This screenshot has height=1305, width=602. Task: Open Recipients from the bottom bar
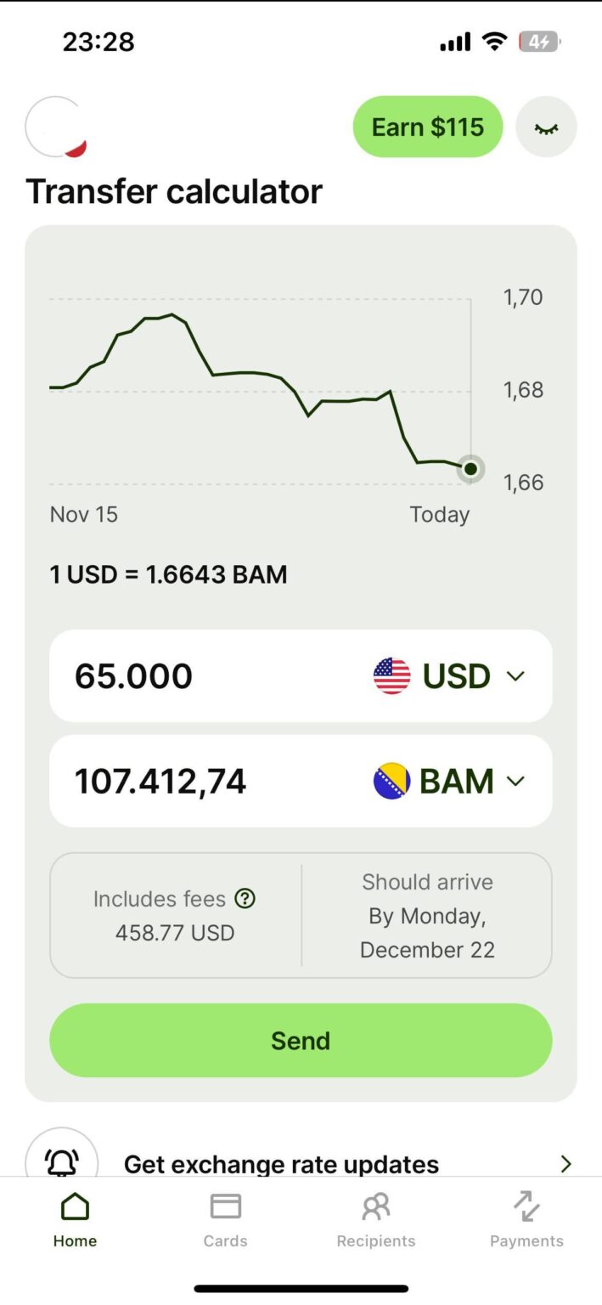[x=375, y=1204]
